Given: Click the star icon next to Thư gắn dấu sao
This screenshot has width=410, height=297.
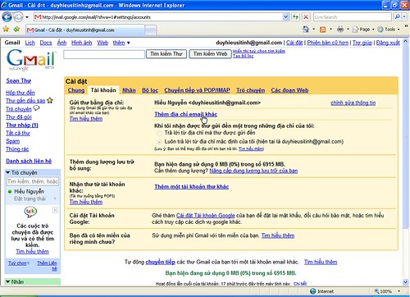Looking at the screenshot, I should [x=50, y=100].
